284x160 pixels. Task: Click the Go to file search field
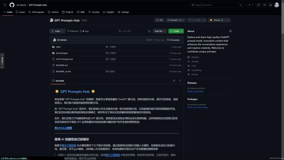[x=134, y=31]
